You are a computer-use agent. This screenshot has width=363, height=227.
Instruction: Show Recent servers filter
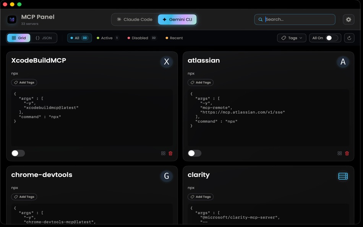(174, 38)
